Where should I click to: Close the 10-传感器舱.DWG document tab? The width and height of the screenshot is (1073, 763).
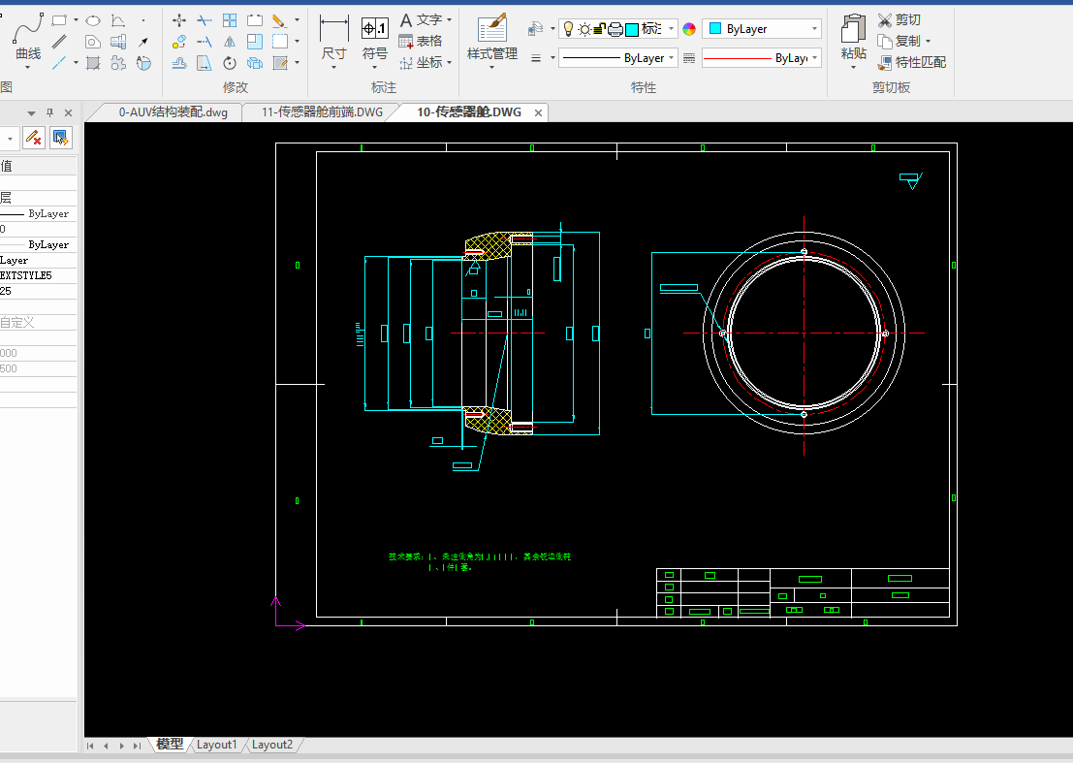coord(539,112)
